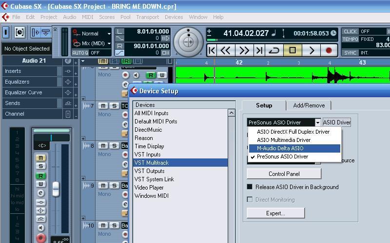390x243 pixels.
Task: Mute track 9 with its M button
Action: (x=103, y=186)
